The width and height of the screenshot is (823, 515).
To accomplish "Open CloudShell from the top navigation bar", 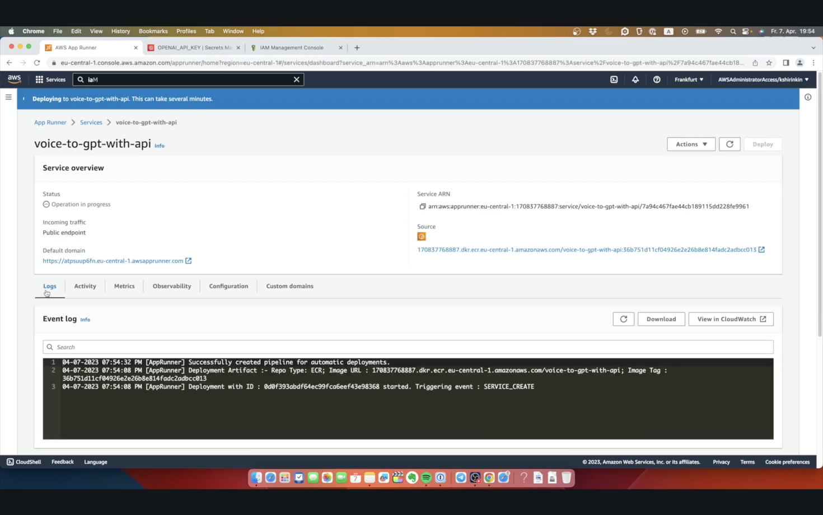I will pos(614,79).
